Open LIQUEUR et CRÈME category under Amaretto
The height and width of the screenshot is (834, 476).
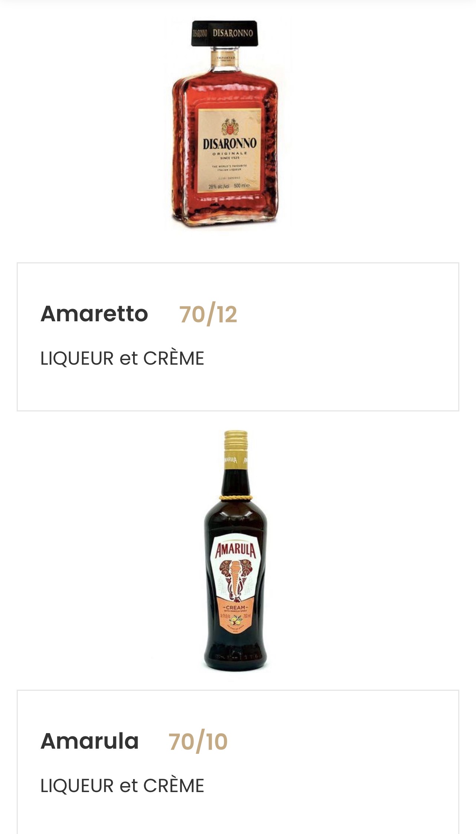pyautogui.click(x=122, y=358)
